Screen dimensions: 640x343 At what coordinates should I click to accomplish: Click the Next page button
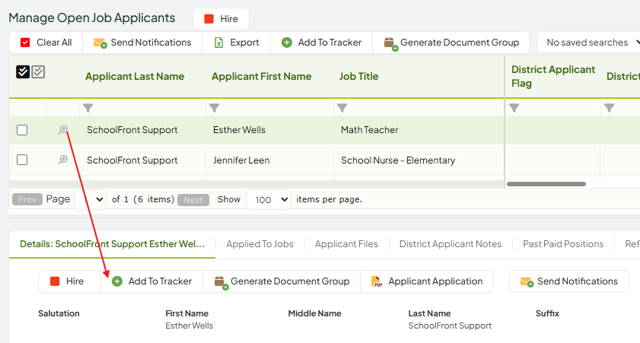click(x=193, y=200)
